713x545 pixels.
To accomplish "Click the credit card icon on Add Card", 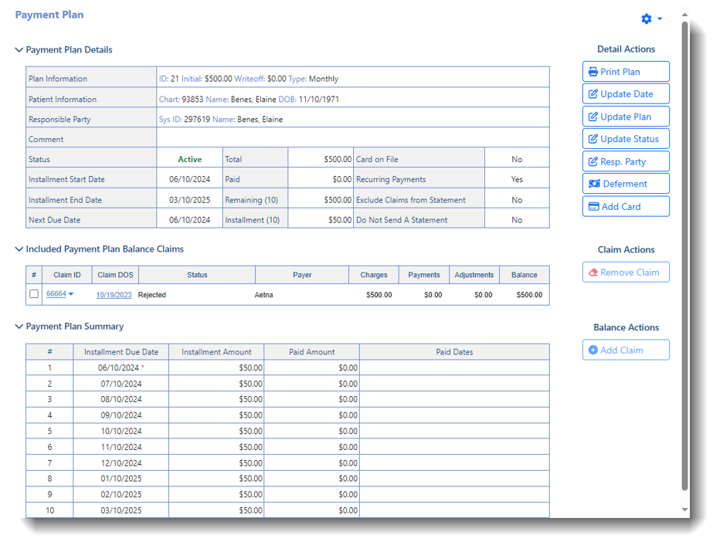I will pyautogui.click(x=593, y=207).
